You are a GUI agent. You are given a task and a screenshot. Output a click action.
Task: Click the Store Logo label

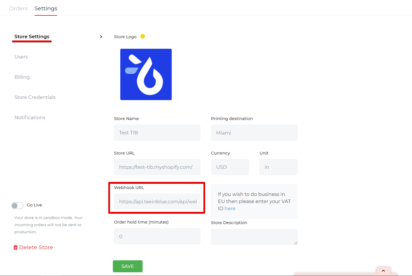coord(125,37)
